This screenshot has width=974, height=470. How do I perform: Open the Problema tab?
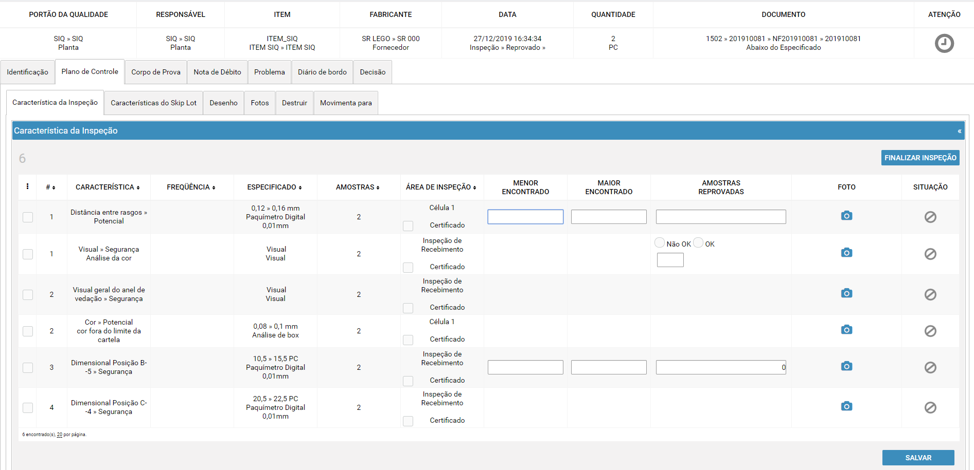(270, 72)
